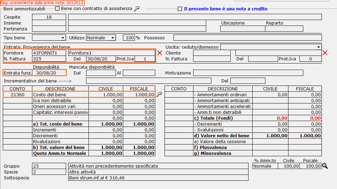The image size is (337, 189).
Task: Click the Pertinenza code field
Action: coord(49,29)
